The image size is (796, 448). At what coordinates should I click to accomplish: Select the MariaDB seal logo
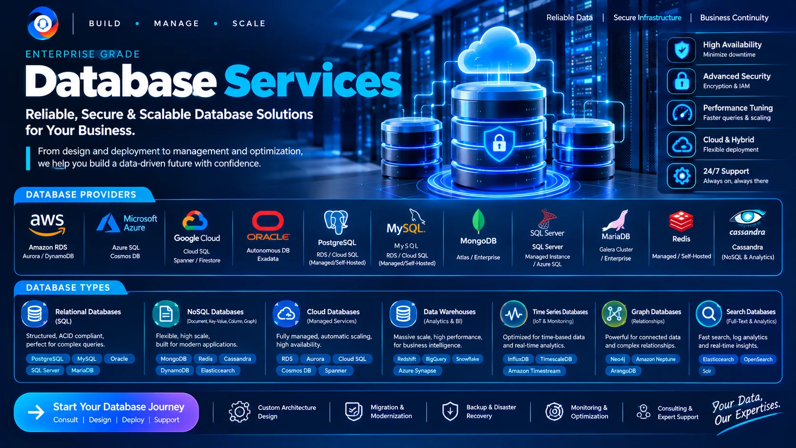(x=616, y=220)
